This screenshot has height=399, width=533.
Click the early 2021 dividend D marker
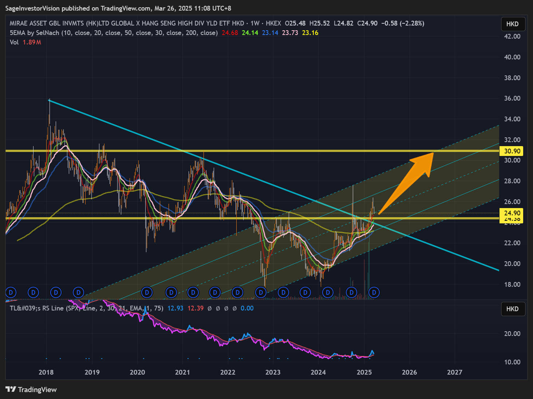[193, 292]
